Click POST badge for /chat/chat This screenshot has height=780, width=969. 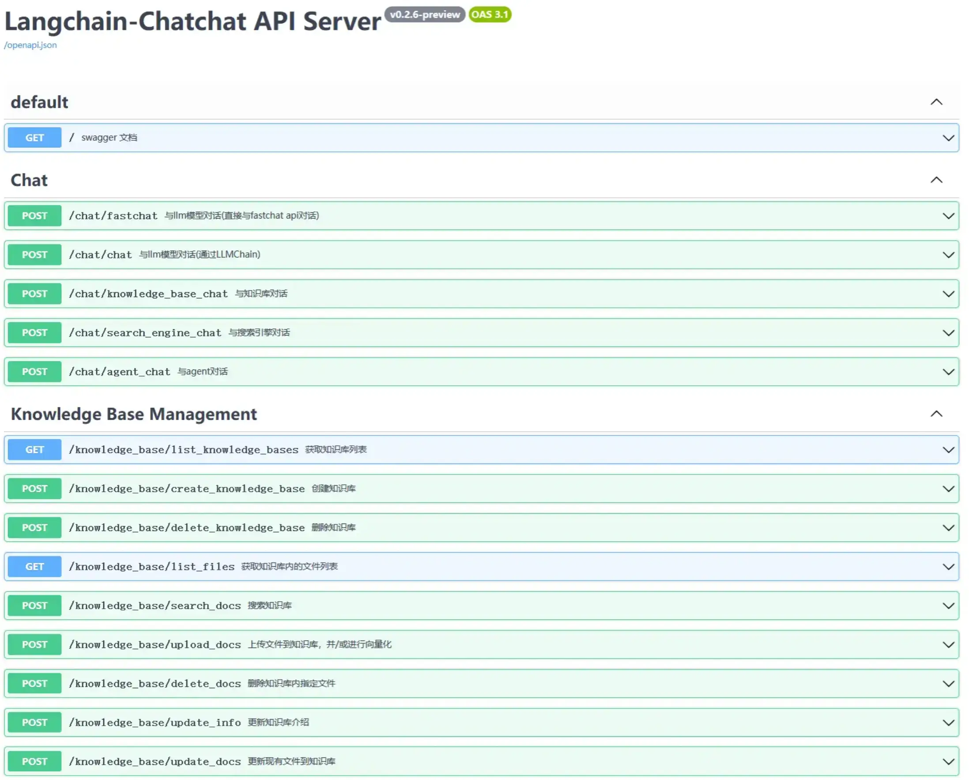click(34, 255)
